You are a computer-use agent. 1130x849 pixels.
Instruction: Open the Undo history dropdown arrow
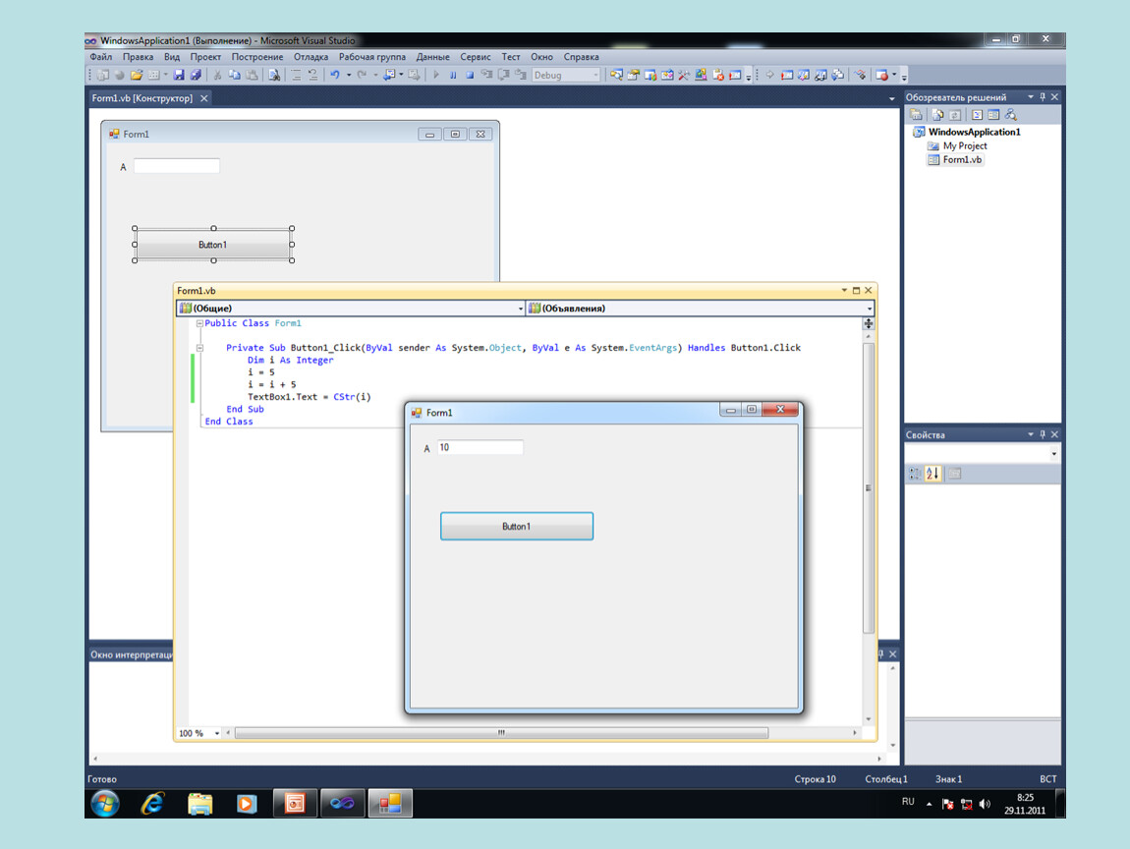tap(349, 75)
